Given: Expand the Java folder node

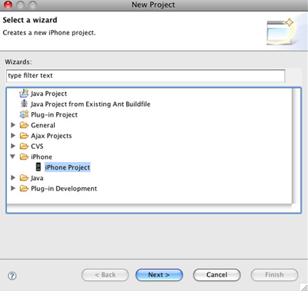Looking at the screenshot, I should (13, 177).
